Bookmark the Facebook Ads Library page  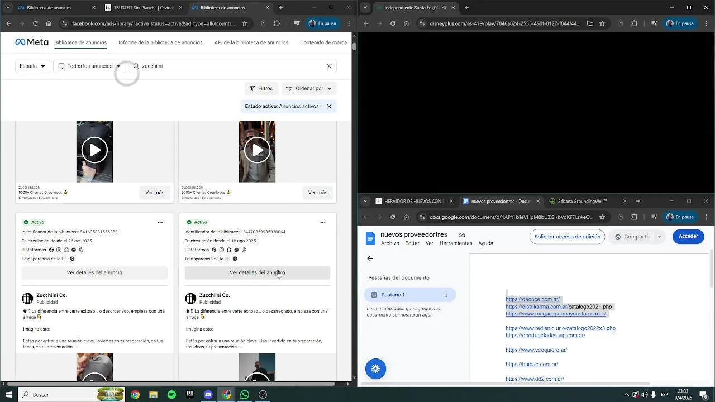[245, 23]
